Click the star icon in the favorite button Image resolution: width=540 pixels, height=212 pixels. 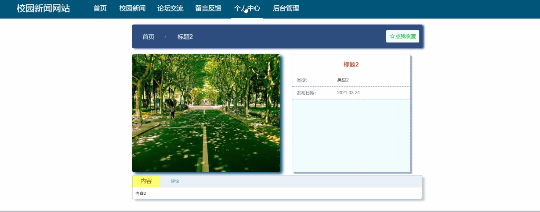point(392,36)
